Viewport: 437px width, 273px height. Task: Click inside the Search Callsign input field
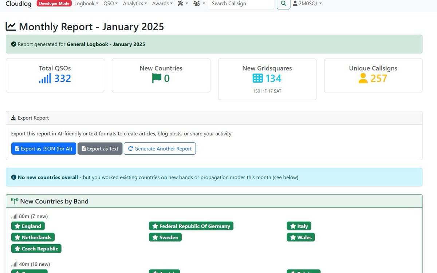pos(240,4)
